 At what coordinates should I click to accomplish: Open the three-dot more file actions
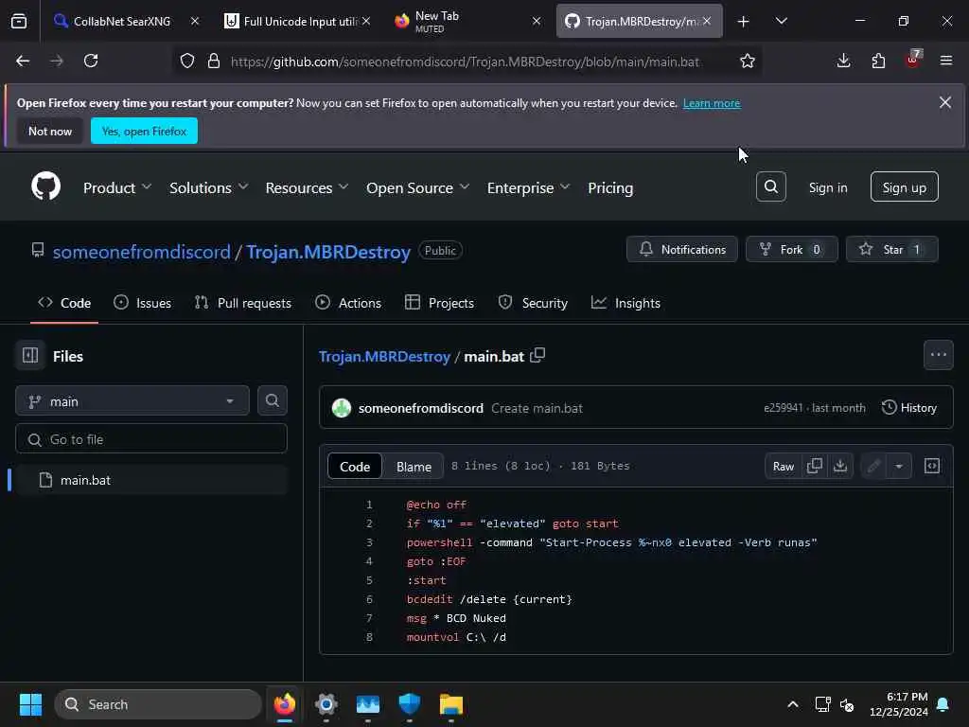938,355
